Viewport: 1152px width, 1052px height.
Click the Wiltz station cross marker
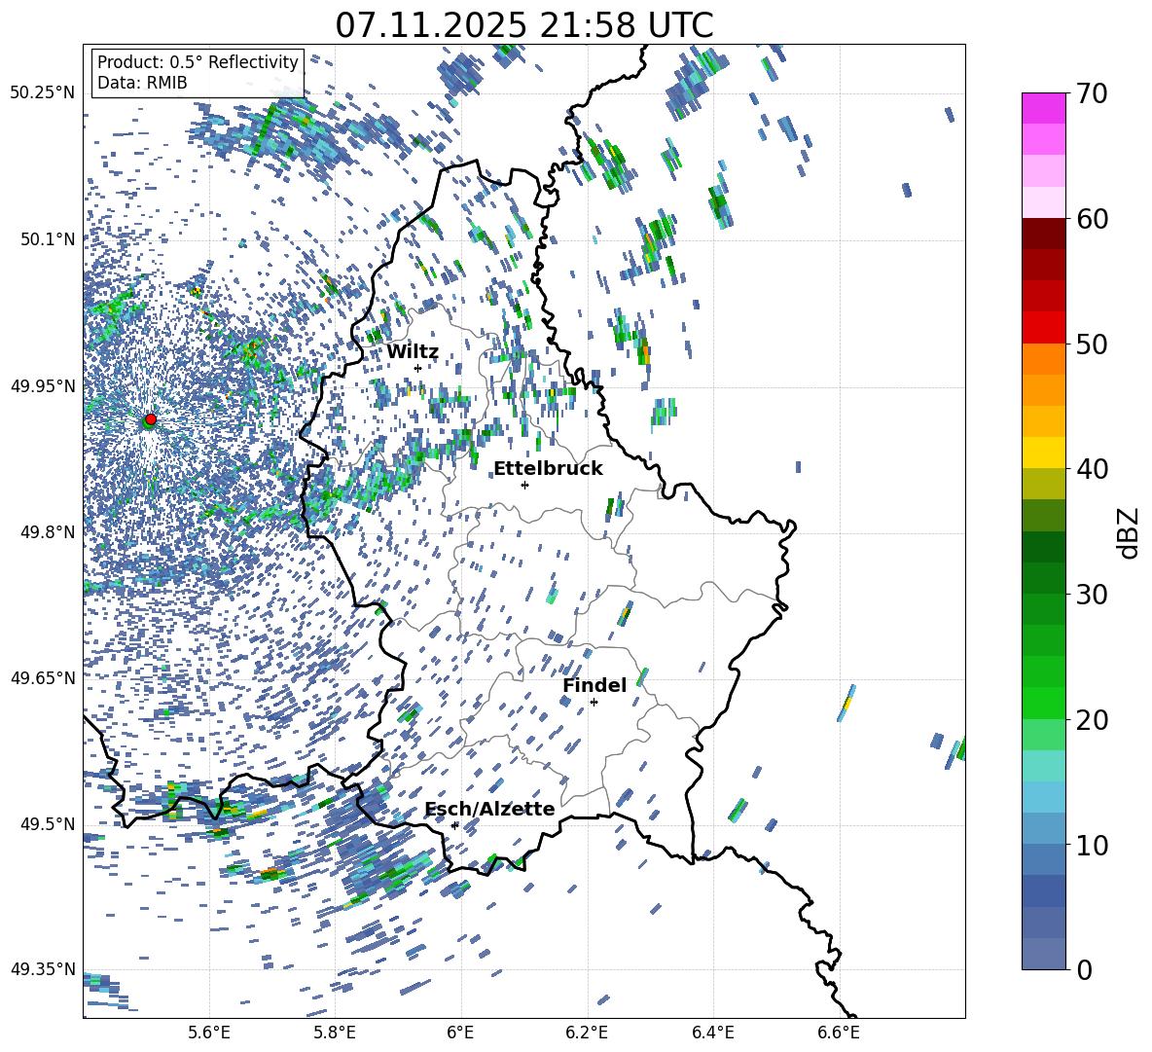click(x=417, y=368)
